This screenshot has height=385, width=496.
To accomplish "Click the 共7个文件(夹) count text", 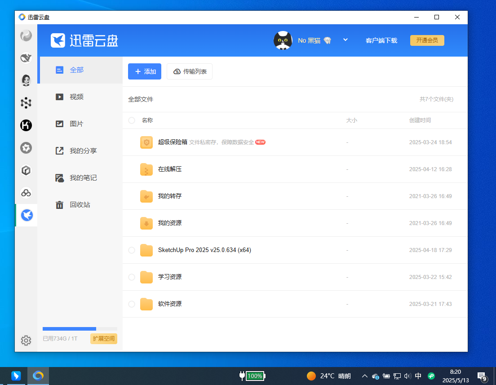I will 437,99.
